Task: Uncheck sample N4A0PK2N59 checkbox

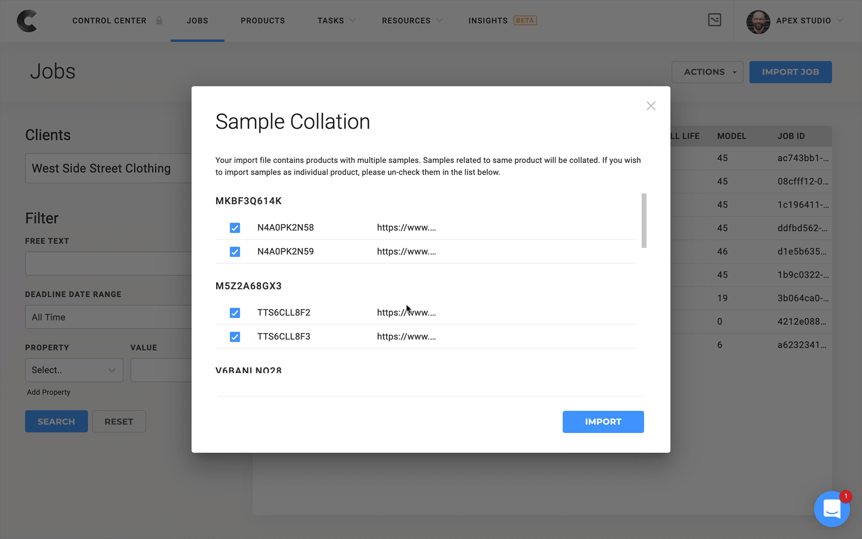Action: click(x=235, y=252)
